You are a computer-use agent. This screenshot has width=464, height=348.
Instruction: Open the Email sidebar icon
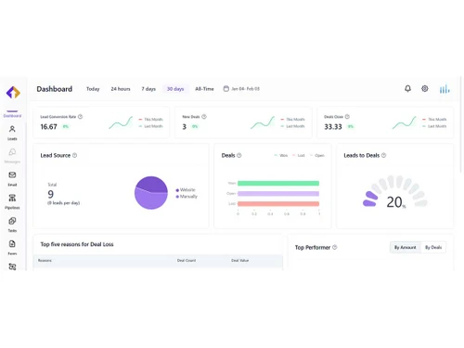click(x=12, y=174)
